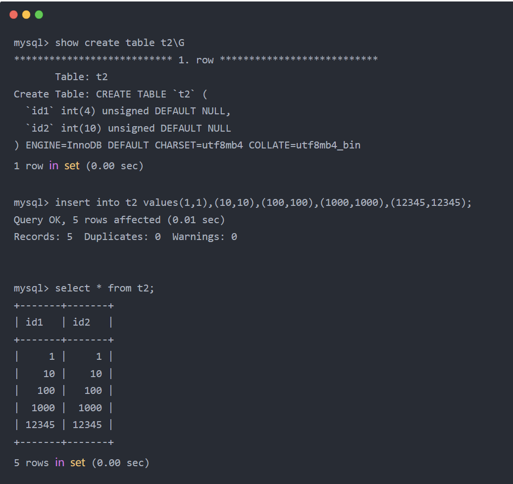Click the '1 row in set' result line

[x=78, y=166]
